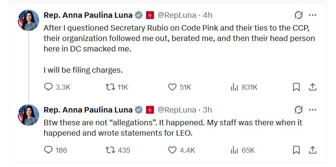336x167 pixels.
Task: Open more options menu on second tweet
Action: coord(313,110)
